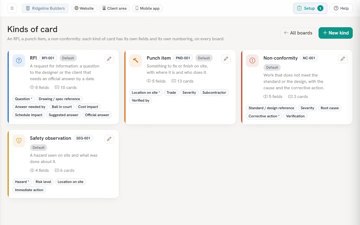This screenshot has width=360, height=225.
Task: Select the Standard / design reference chip
Action: coord(271,108)
